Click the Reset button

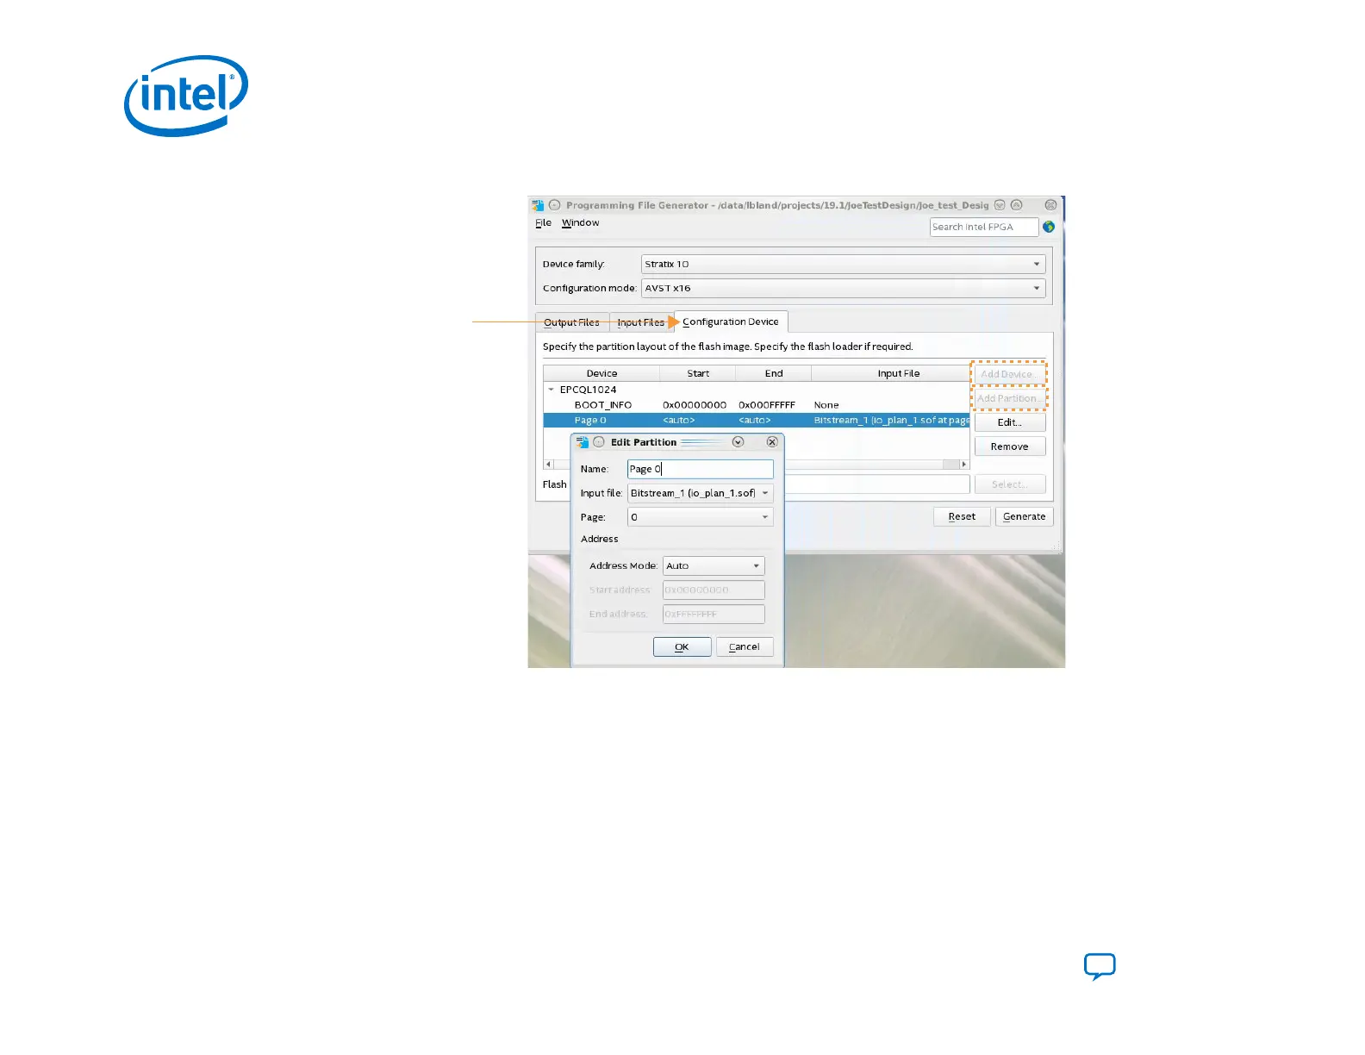pos(962,516)
